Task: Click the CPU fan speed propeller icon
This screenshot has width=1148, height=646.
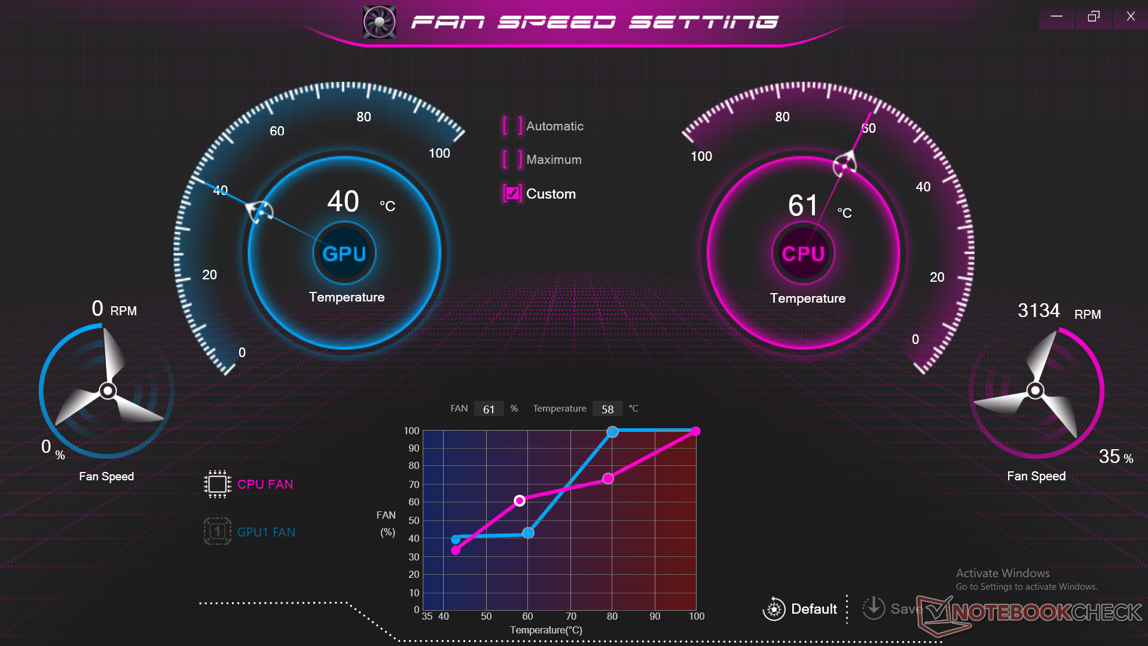Action: coord(1035,391)
